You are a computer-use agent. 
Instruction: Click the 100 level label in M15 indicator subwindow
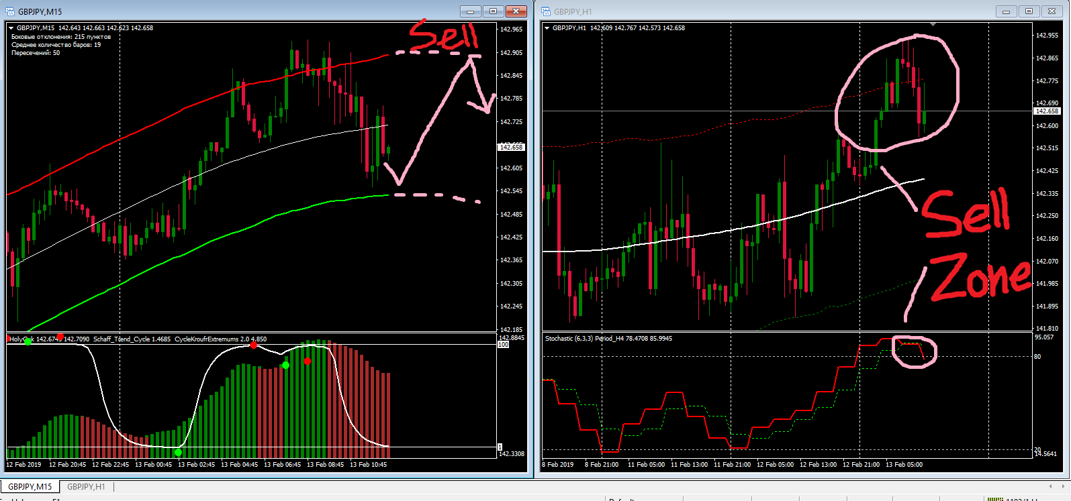tap(503, 345)
